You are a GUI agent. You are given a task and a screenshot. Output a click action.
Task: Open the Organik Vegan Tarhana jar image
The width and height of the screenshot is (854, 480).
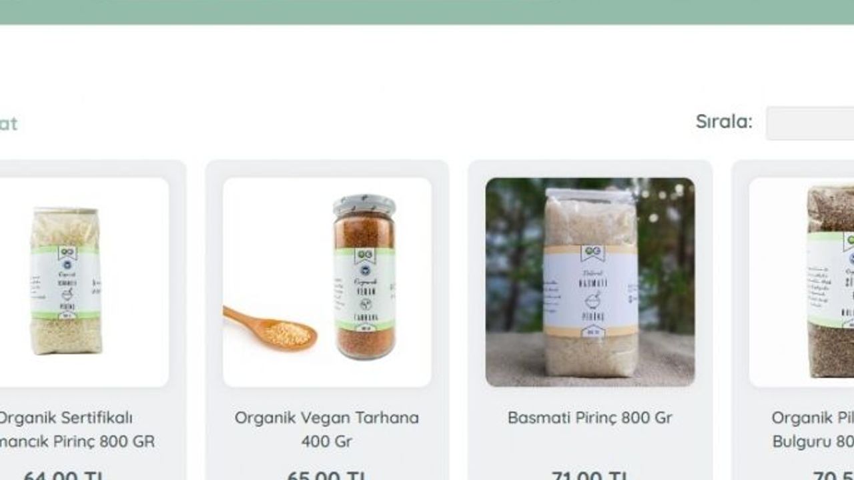pyautogui.click(x=327, y=282)
